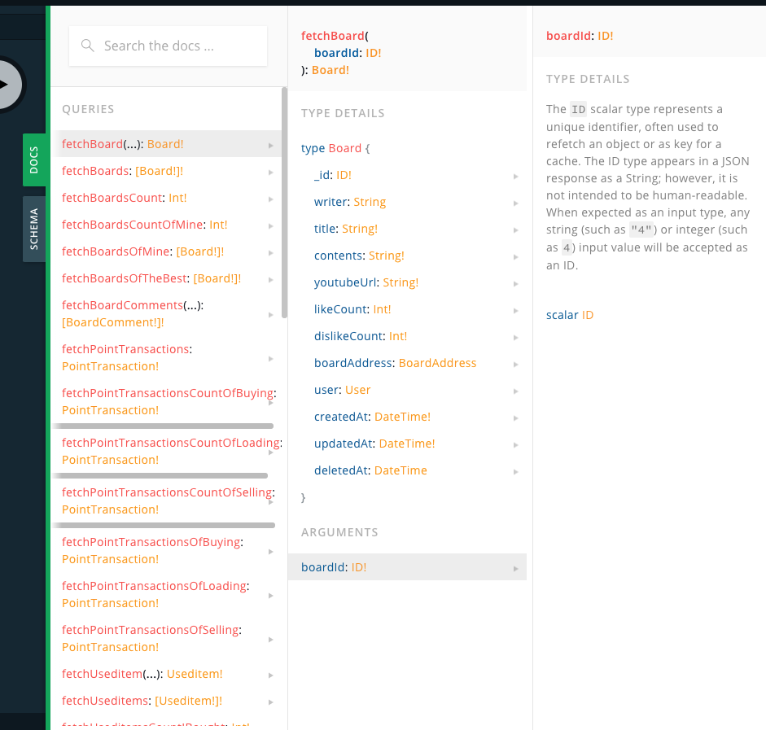
Task: Click the User type link
Action: click(357, 390)
